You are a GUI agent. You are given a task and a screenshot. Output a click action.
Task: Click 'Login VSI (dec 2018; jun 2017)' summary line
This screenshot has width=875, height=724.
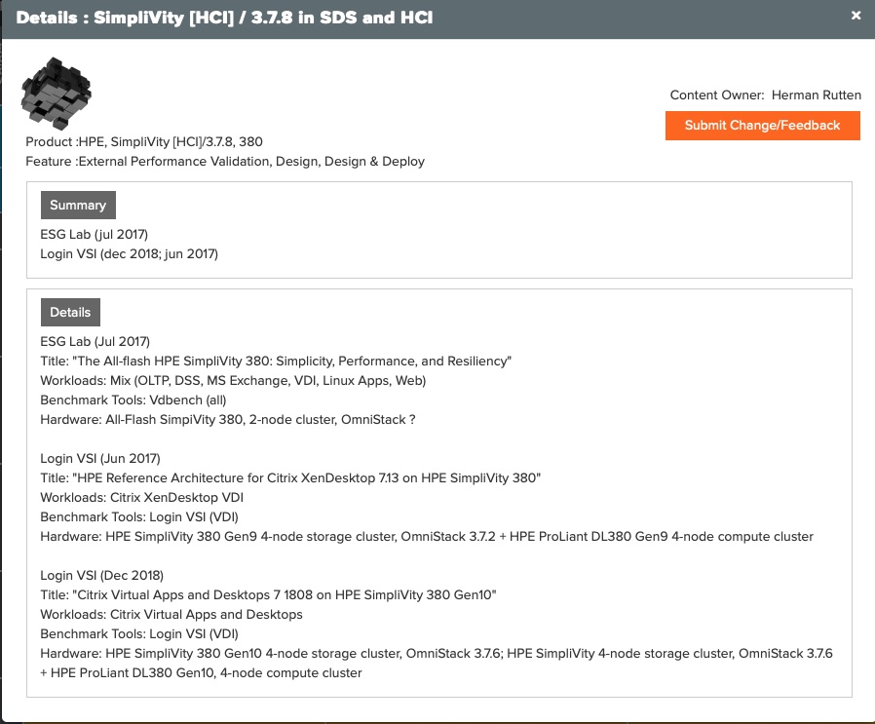(129, 254)
